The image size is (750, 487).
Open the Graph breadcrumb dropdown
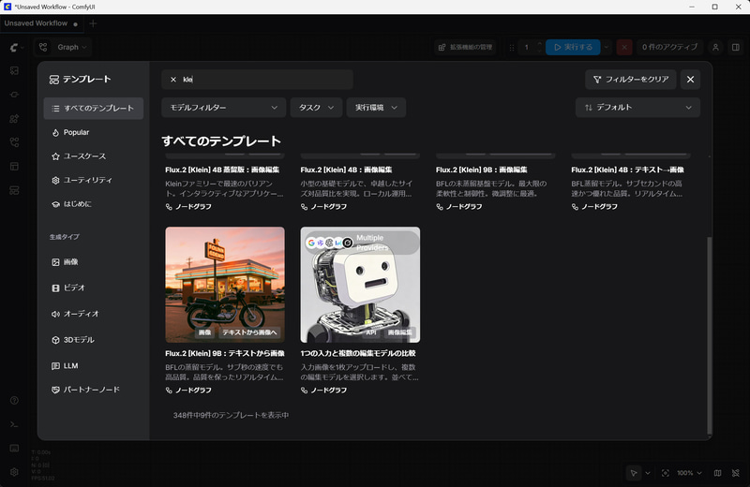pos(64,48)
